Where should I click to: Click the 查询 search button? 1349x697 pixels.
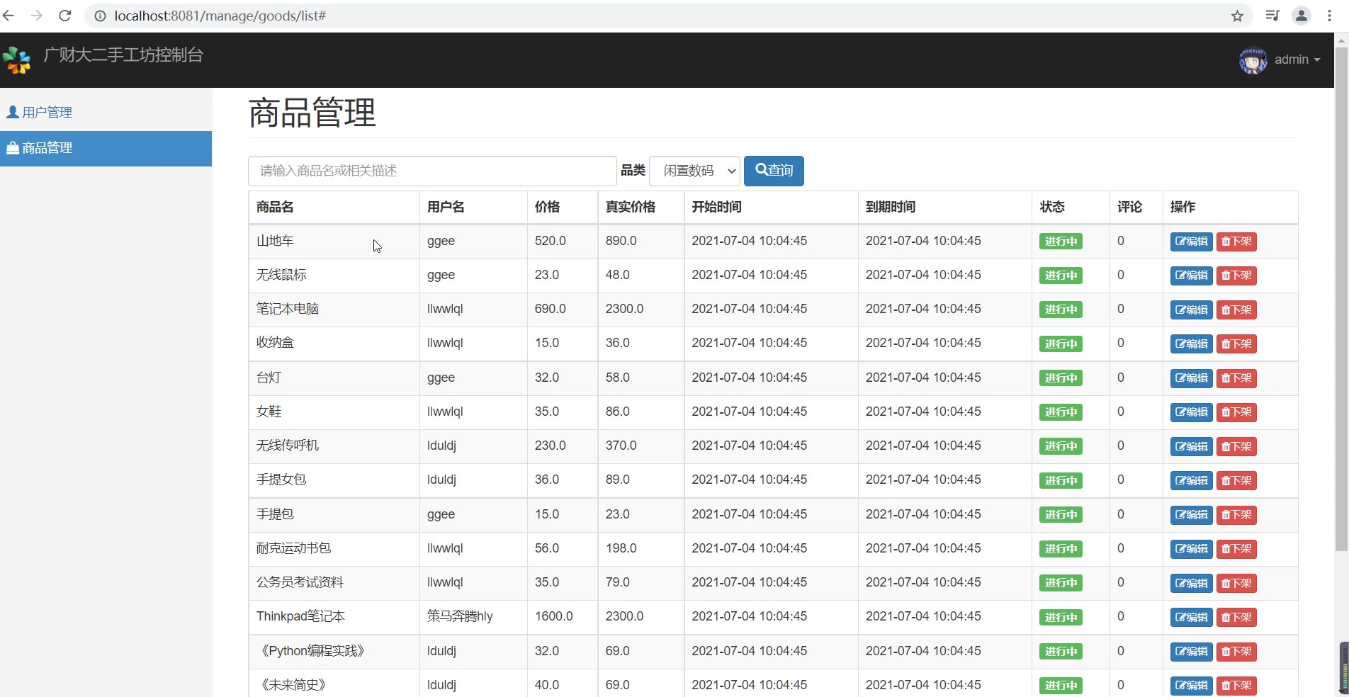(x=774, y=171)
